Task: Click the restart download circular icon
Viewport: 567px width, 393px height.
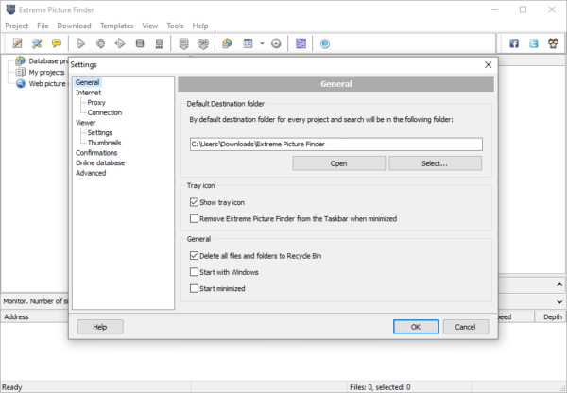Action: click(x=100, y=43)
